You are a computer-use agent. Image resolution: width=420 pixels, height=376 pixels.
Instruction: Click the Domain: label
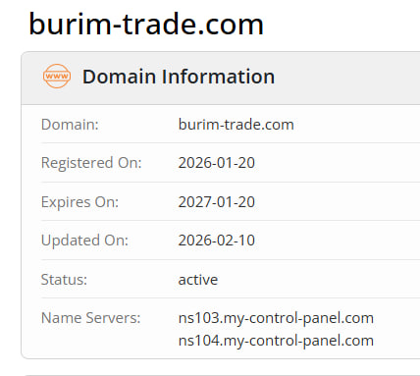pyautogui.click(x=70, y=125)
